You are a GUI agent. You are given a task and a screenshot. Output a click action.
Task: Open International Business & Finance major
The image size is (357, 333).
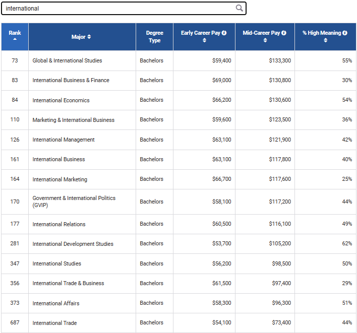(x=71, y=80)
